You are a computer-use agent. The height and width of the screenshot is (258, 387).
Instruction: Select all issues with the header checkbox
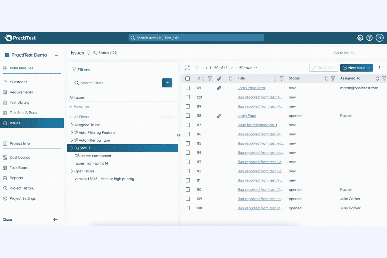point(187,78)
